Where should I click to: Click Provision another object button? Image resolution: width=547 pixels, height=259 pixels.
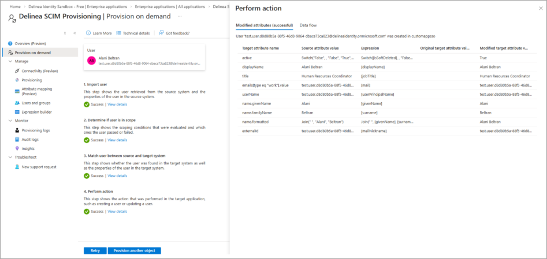[x=135, y=250]
